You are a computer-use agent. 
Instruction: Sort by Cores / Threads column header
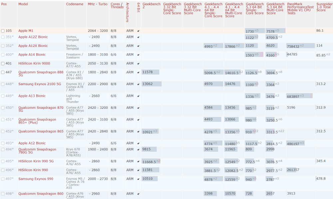pyautogui.click(x=117, y=6)
